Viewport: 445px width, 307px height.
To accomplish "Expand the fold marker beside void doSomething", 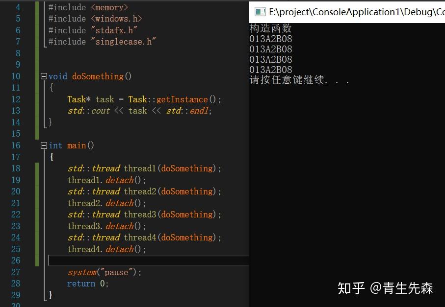I will [43, 76].
